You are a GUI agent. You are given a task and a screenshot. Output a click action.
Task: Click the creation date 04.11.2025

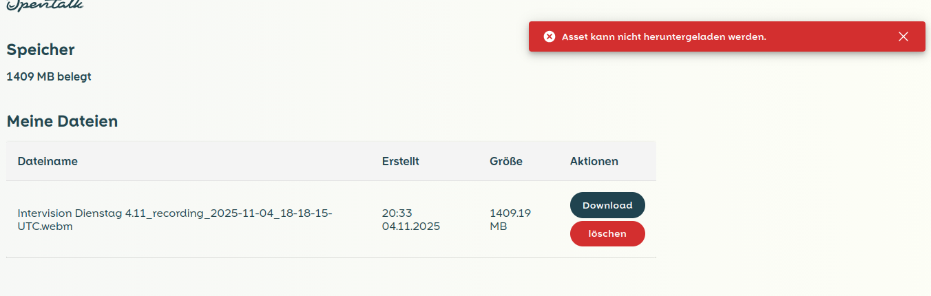coord(410,226)
